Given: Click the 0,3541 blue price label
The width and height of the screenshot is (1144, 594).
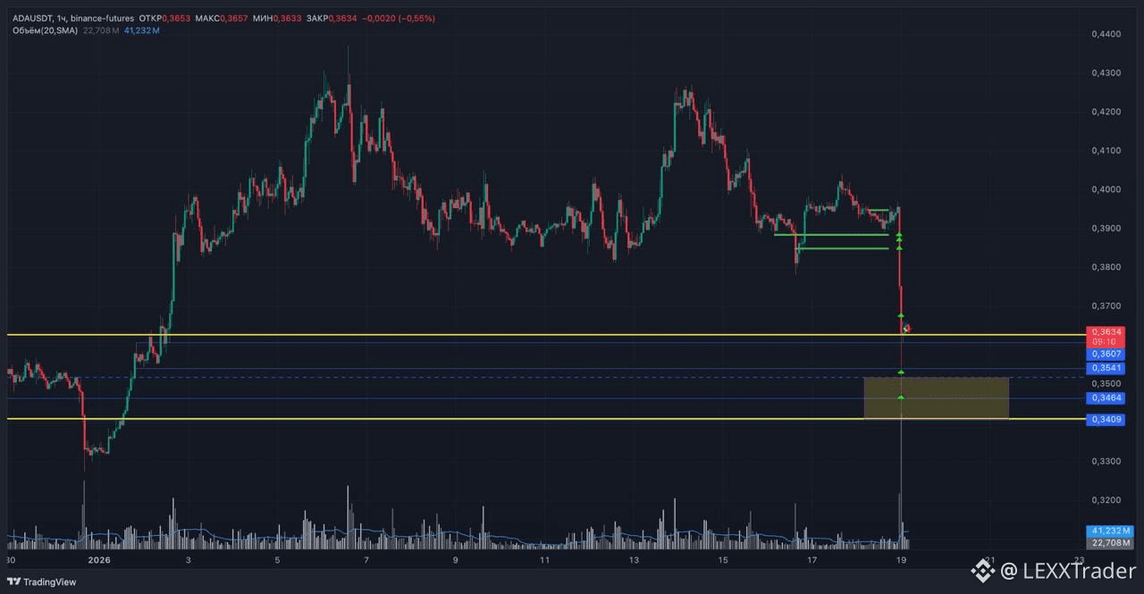Looking at the screenshot, I should [1105, 368].
